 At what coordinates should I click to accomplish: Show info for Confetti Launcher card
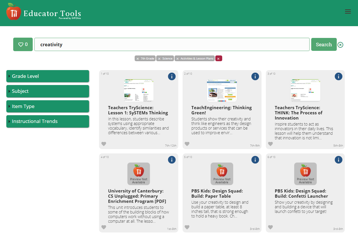pos(338,160)
